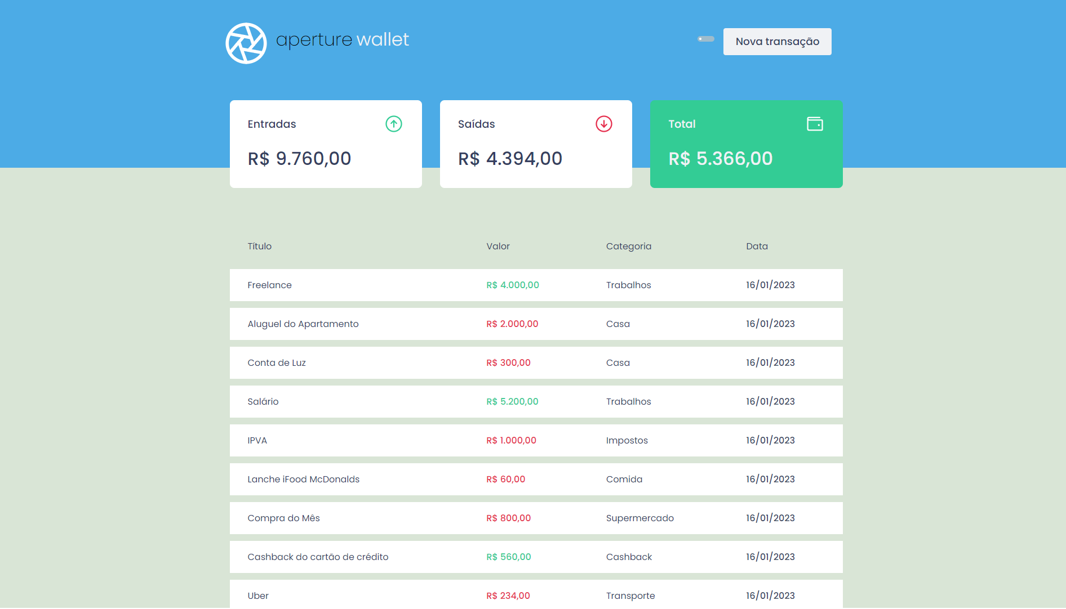Click the R$ 60,00 value
This screenshot has width=1066, height=609.
(506, 480)
